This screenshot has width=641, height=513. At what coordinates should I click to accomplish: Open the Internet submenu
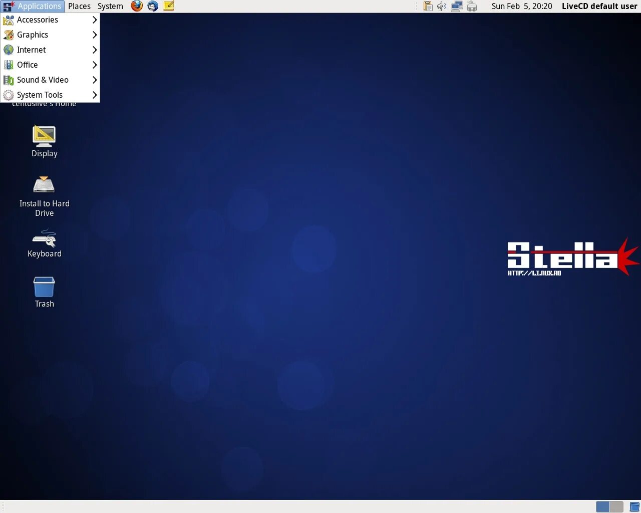point(50,50)
